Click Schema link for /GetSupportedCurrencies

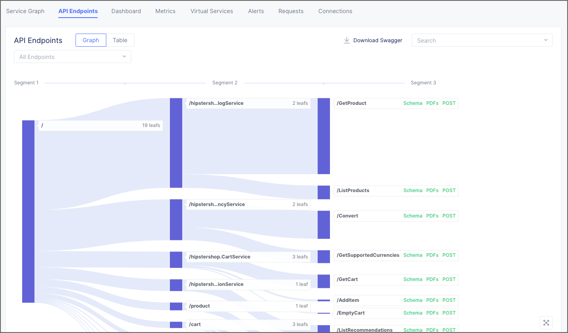click(412, 255)
